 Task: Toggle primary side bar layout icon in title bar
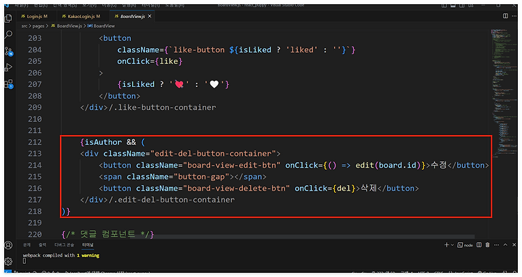click(444, 6)
